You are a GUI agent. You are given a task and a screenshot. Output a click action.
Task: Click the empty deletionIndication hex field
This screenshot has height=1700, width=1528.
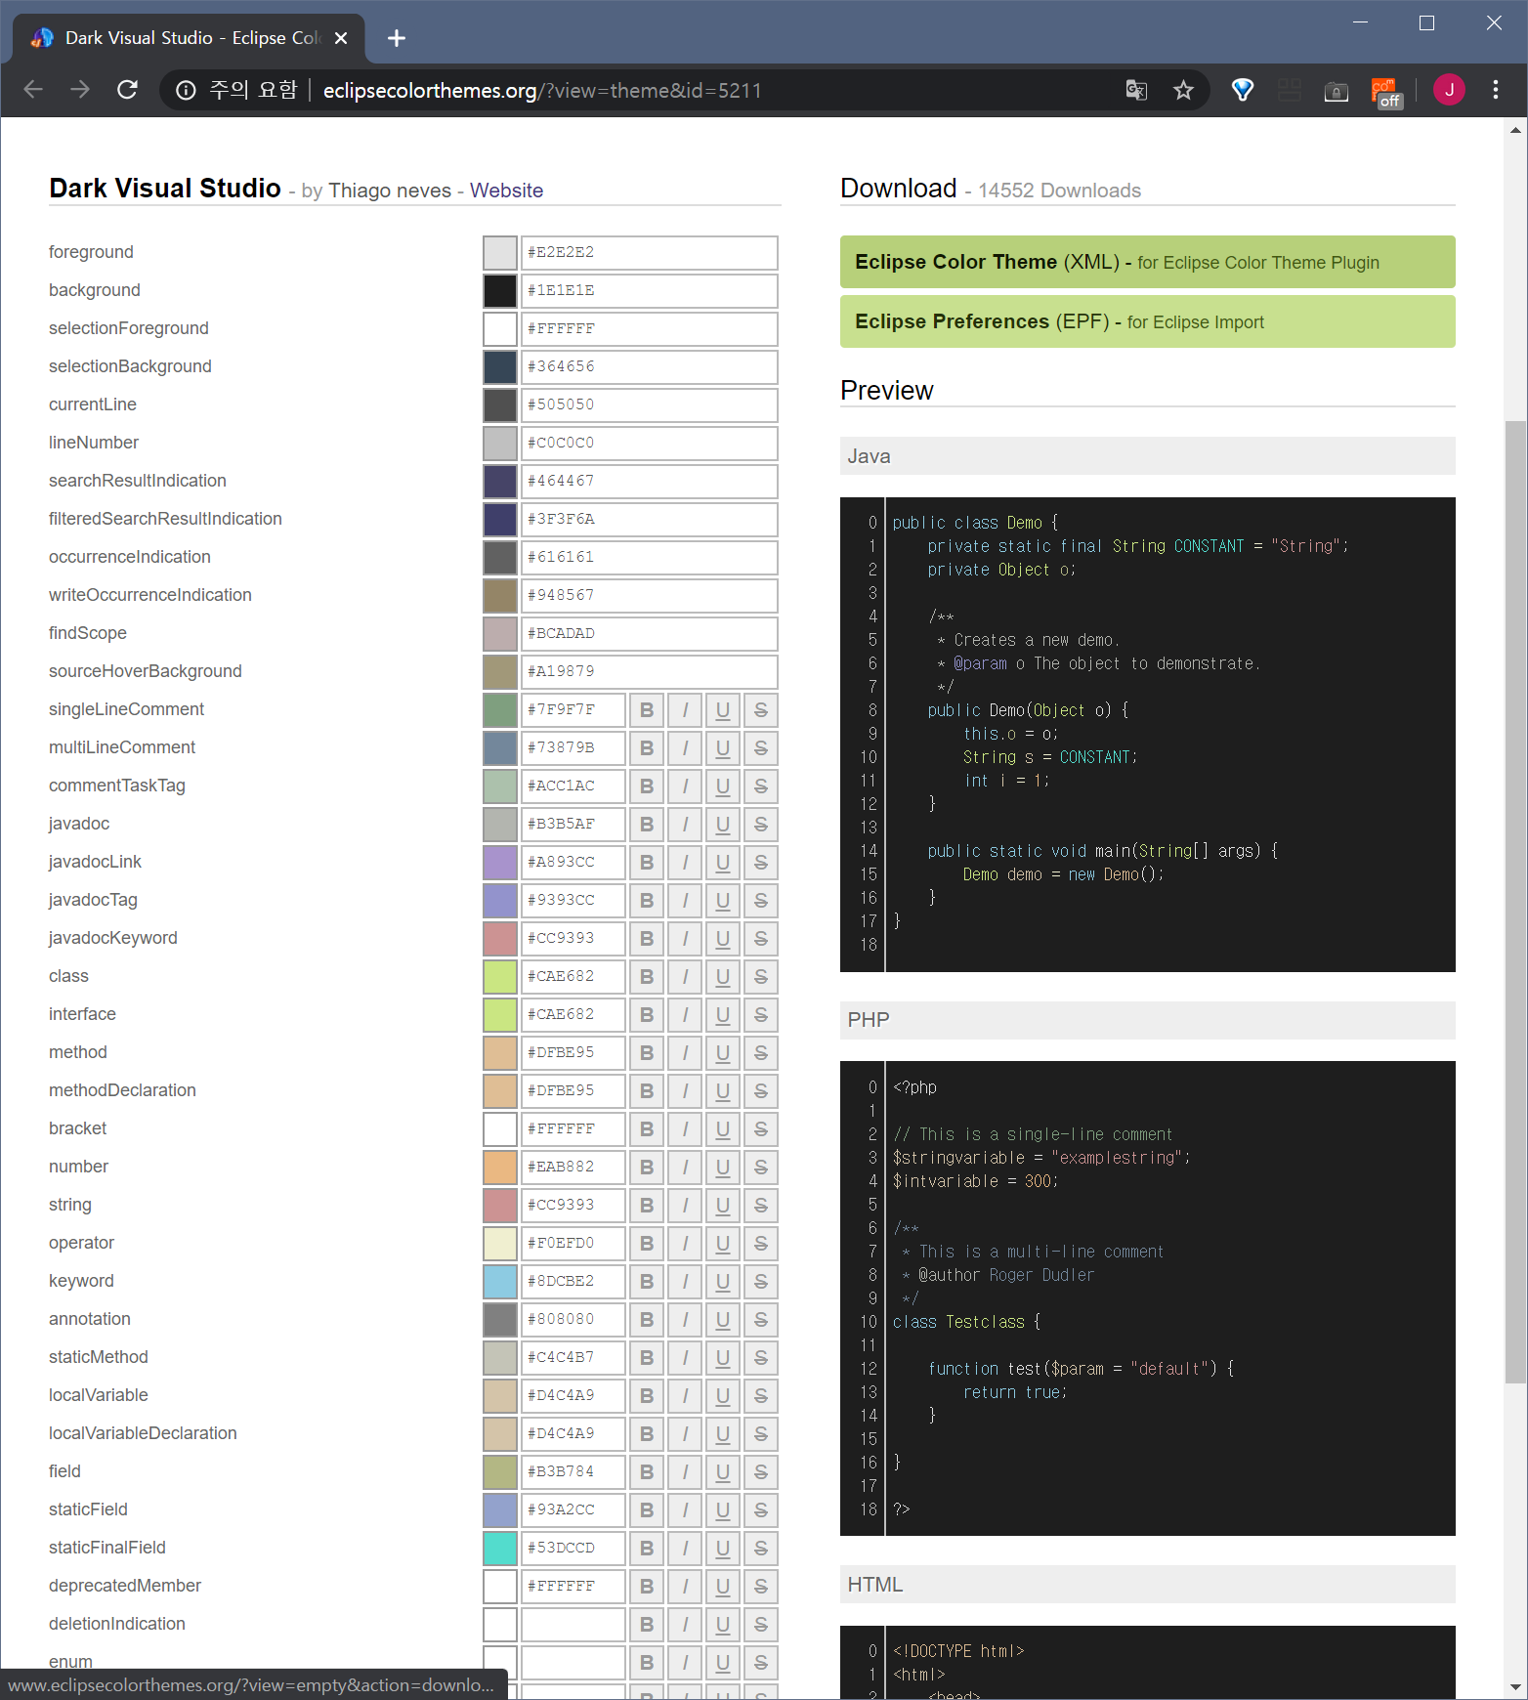click(x=573, y=1625)
